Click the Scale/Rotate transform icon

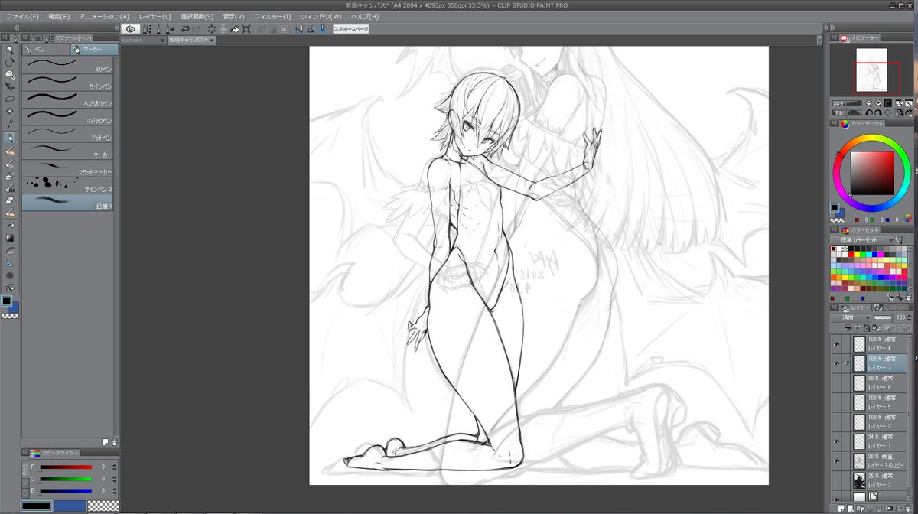click(x=246, y=29)
